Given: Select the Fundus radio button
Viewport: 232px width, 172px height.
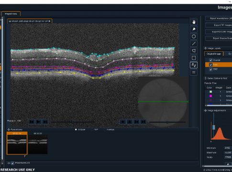Looking at the screenshot, I should pos(105,129).
